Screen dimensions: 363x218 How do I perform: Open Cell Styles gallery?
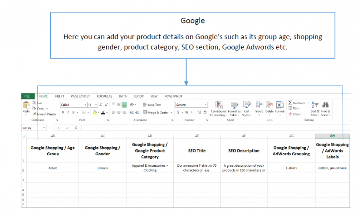pos(246,109)
